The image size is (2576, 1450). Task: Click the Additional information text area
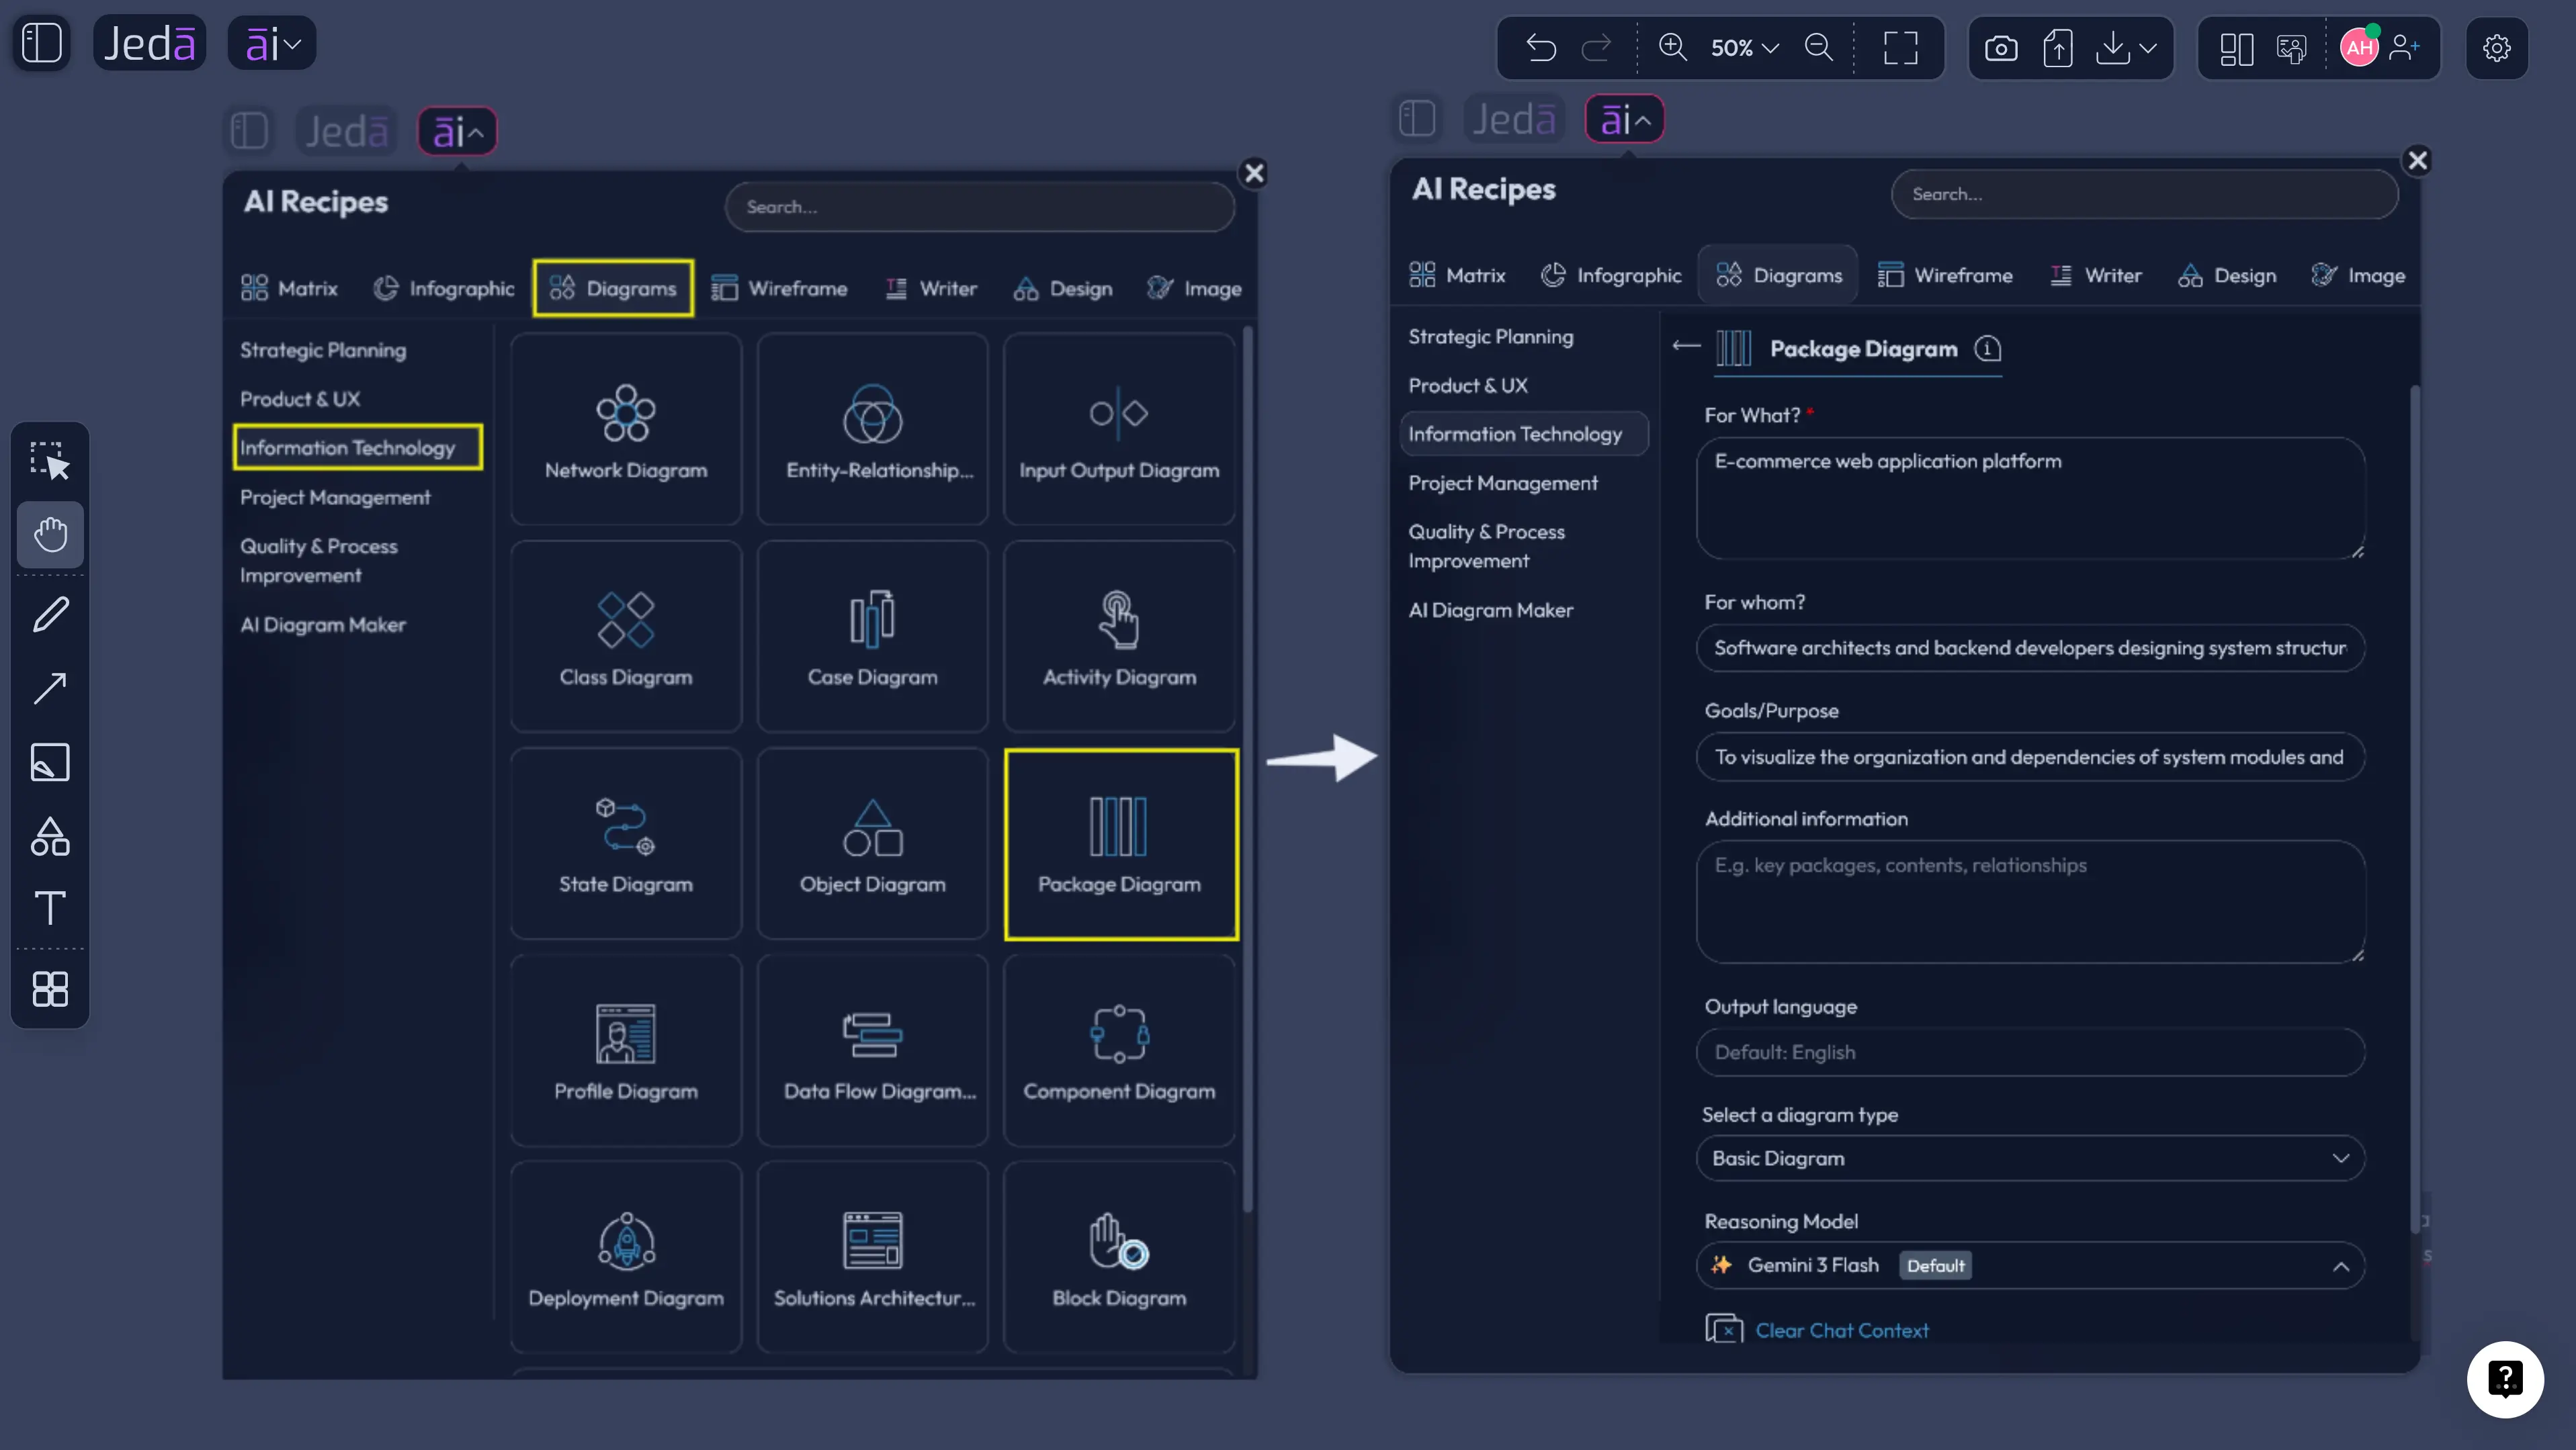(x=2031, y=901)
